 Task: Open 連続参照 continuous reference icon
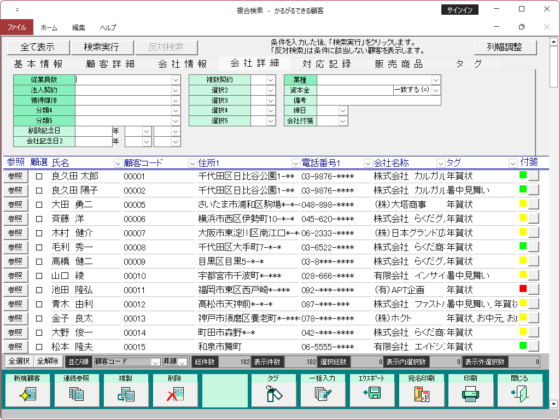coord(77,394)
